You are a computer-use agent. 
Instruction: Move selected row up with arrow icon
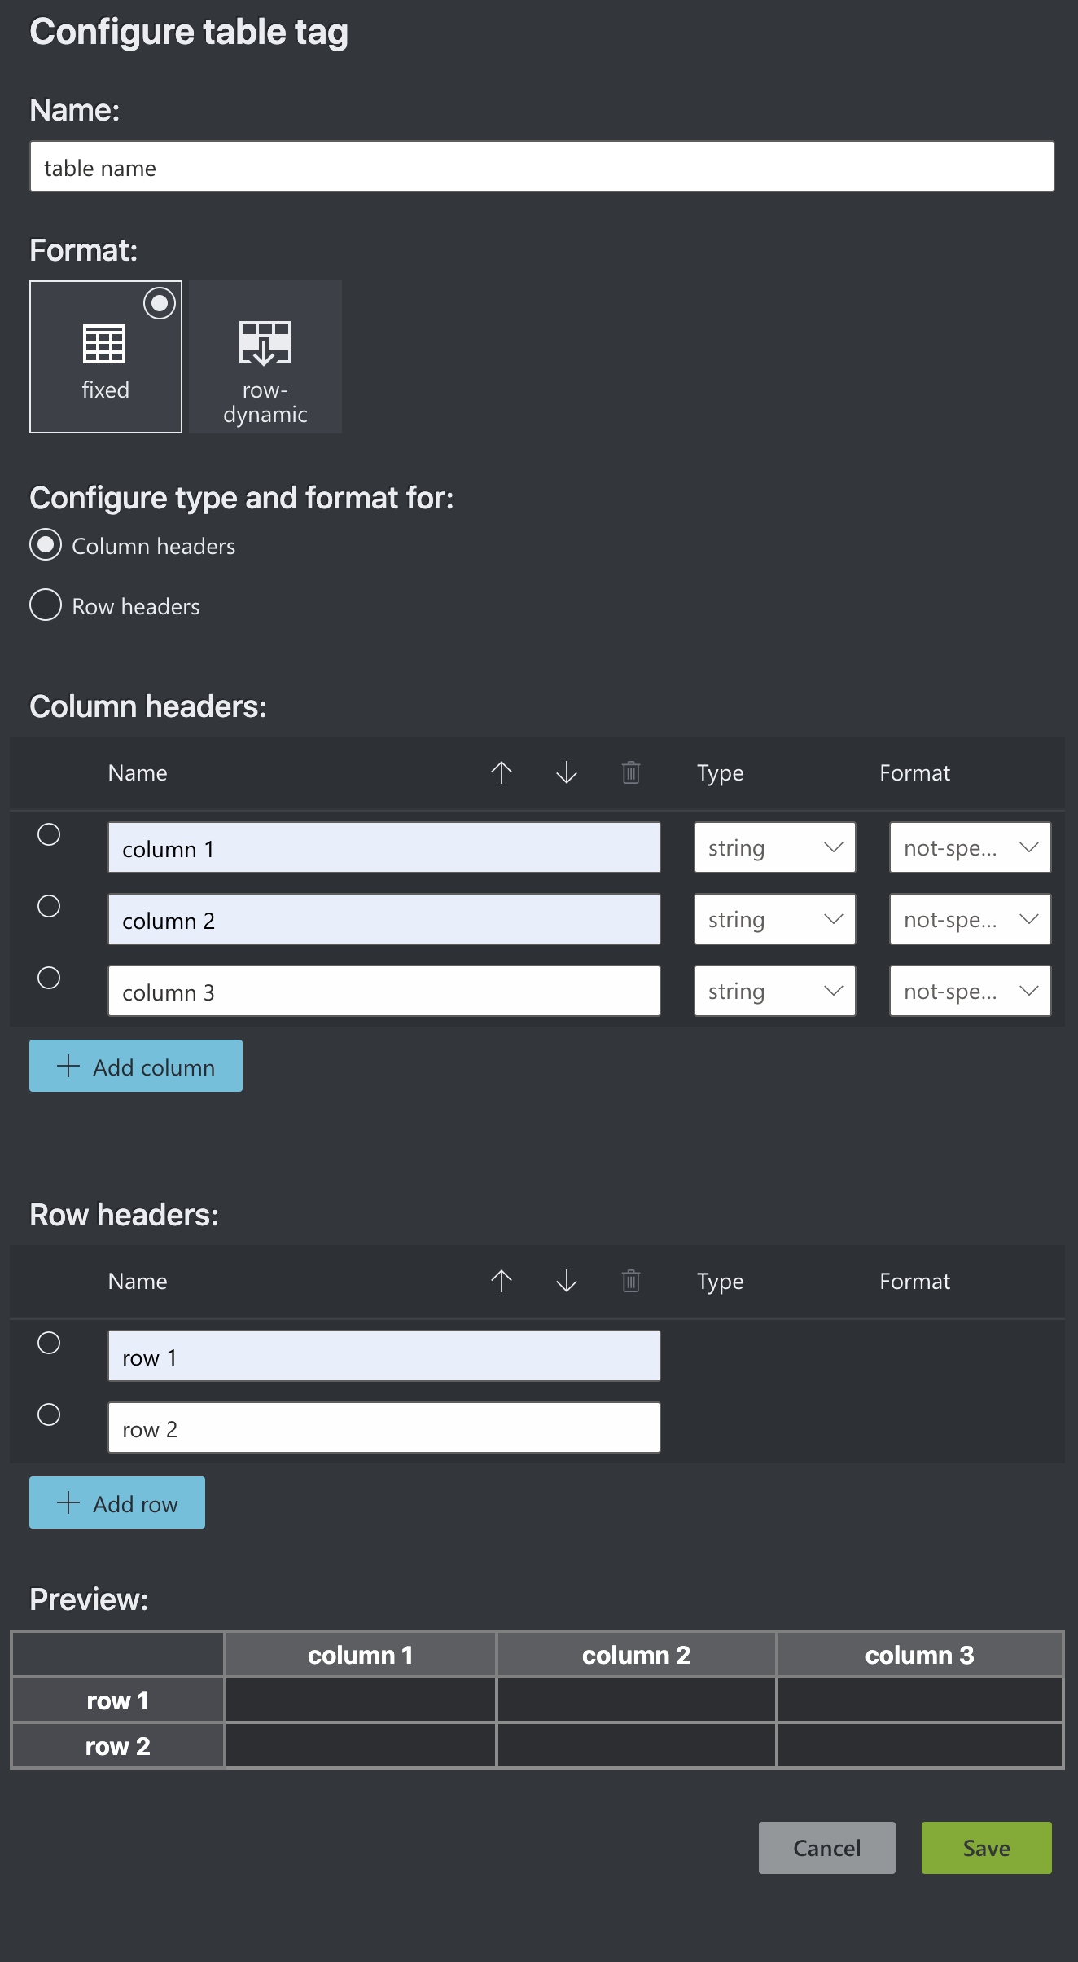[502, 1281]
